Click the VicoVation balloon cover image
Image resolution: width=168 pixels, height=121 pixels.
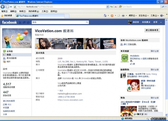tap(17, 38)
